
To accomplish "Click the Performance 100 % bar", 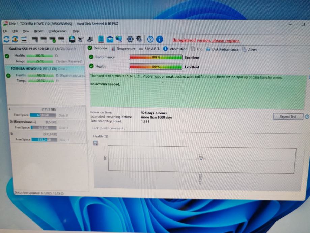I will [156, 57].
